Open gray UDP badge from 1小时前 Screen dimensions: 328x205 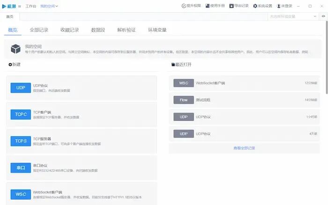184,117
